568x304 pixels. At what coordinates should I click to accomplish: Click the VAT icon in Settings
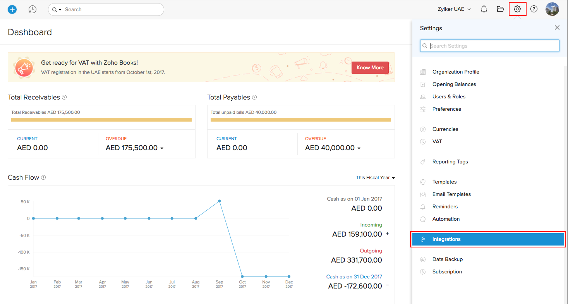pos(423,141)
